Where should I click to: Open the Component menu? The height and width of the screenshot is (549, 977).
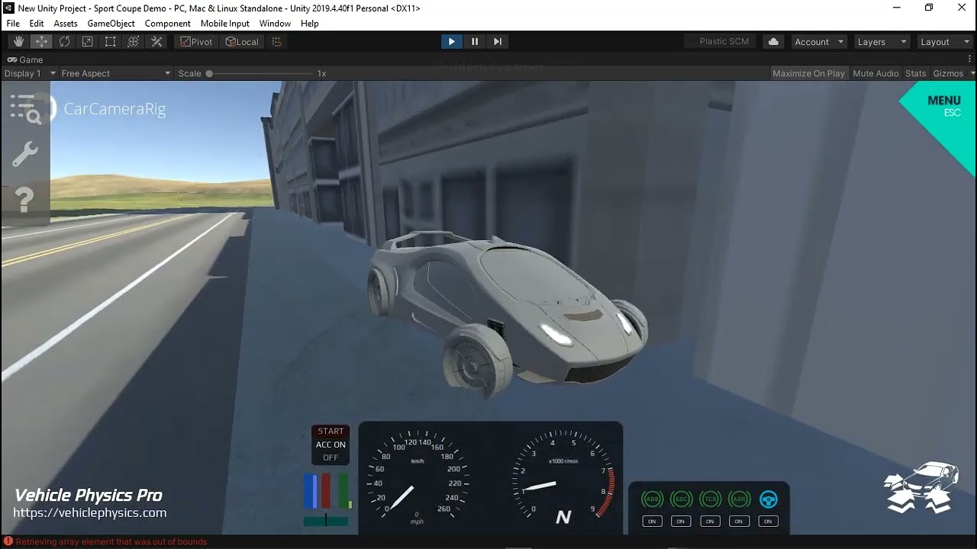point(168,24)
